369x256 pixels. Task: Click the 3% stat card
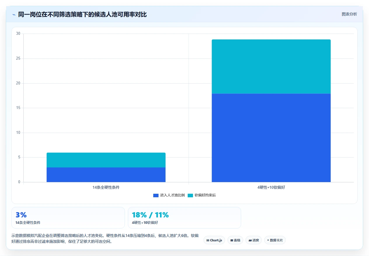pyautogui.click(x=68, y=218)
